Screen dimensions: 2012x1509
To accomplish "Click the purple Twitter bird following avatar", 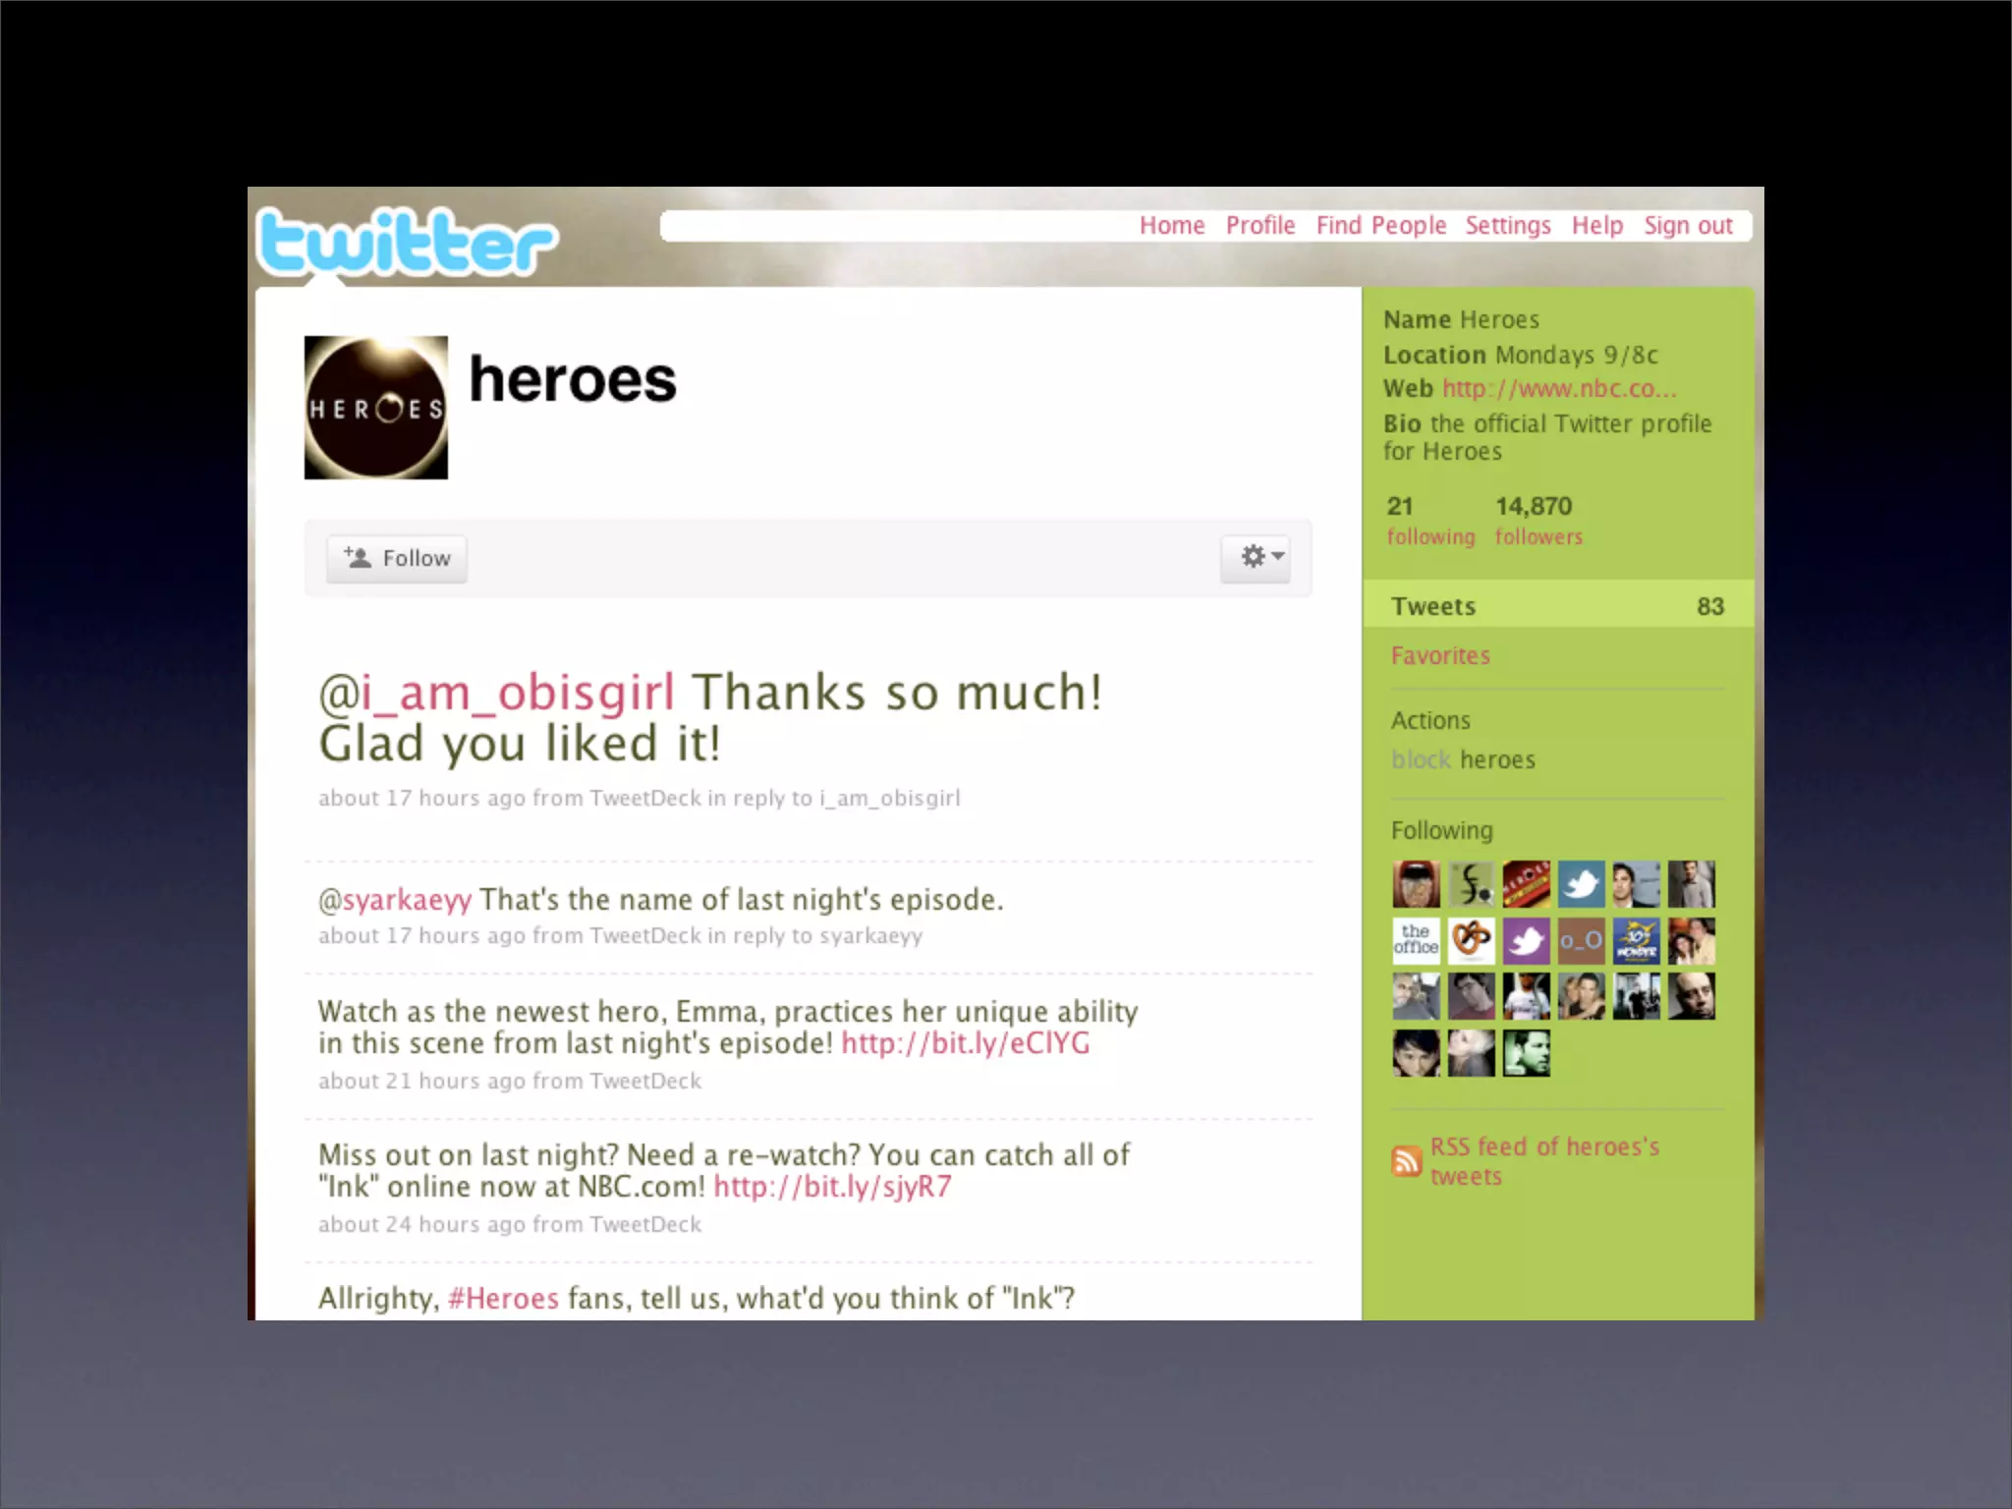I will pos(1526,940).
